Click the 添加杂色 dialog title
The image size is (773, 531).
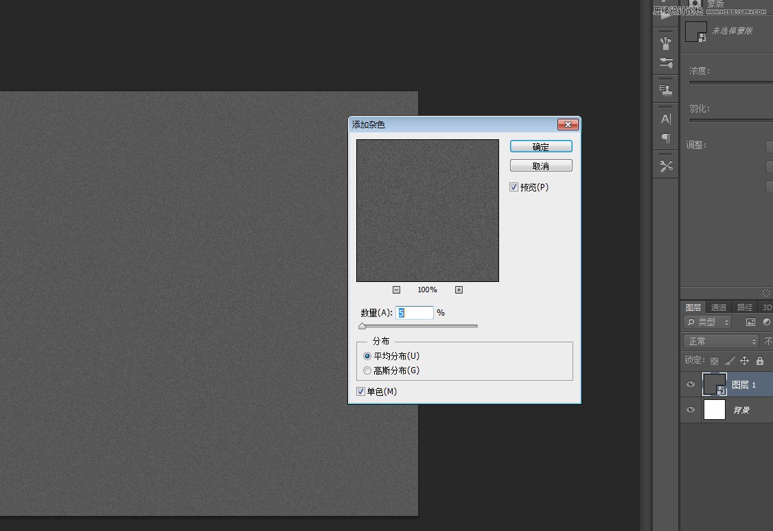click(368, 125)
